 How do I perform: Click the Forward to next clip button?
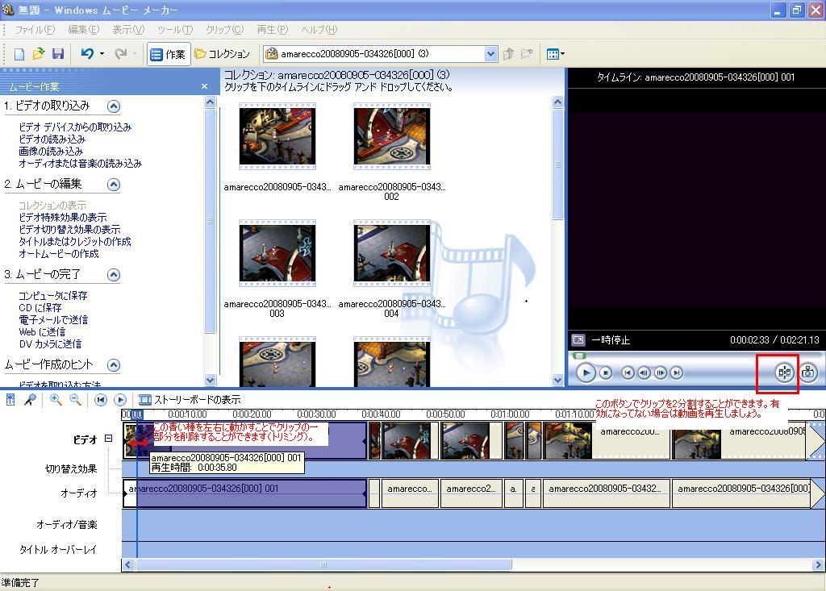click(677, 373)
